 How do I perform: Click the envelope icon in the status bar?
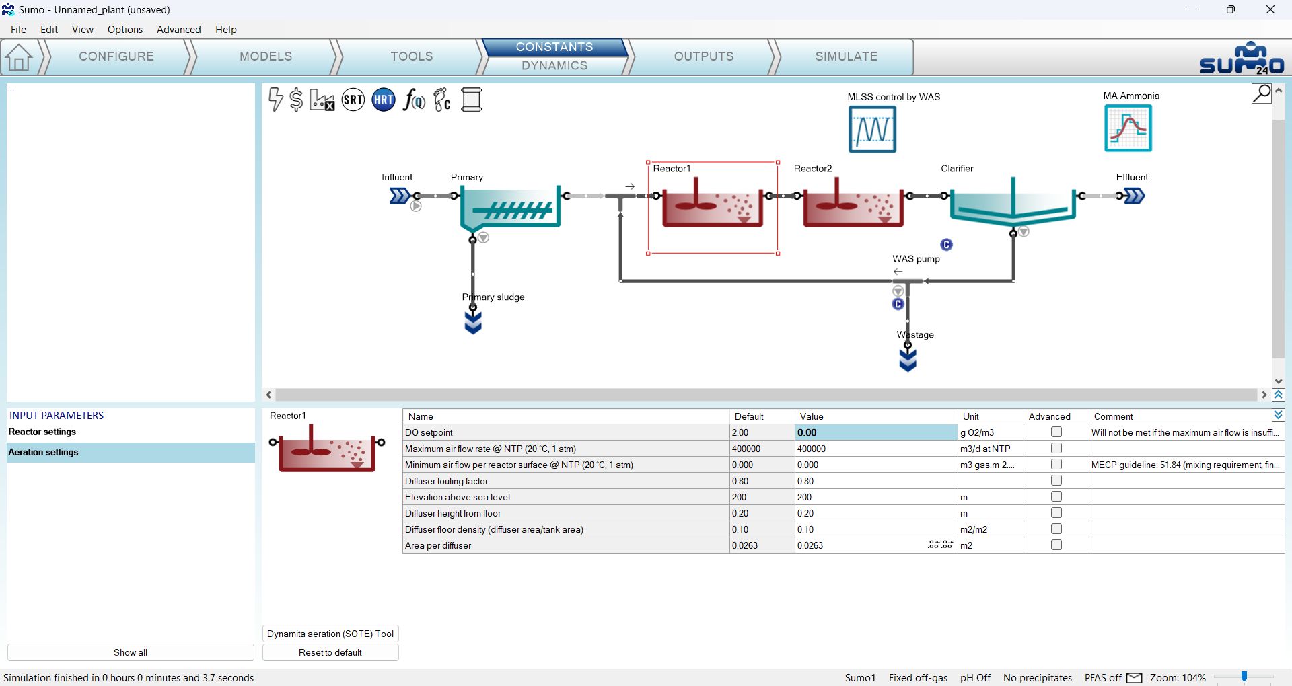pos(1135,677)
